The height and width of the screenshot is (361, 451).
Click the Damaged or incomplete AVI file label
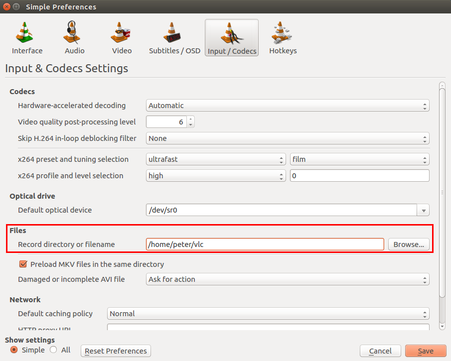[71, 279]
